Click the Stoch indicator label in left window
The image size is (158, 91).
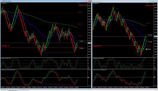(x=6, y=58)
